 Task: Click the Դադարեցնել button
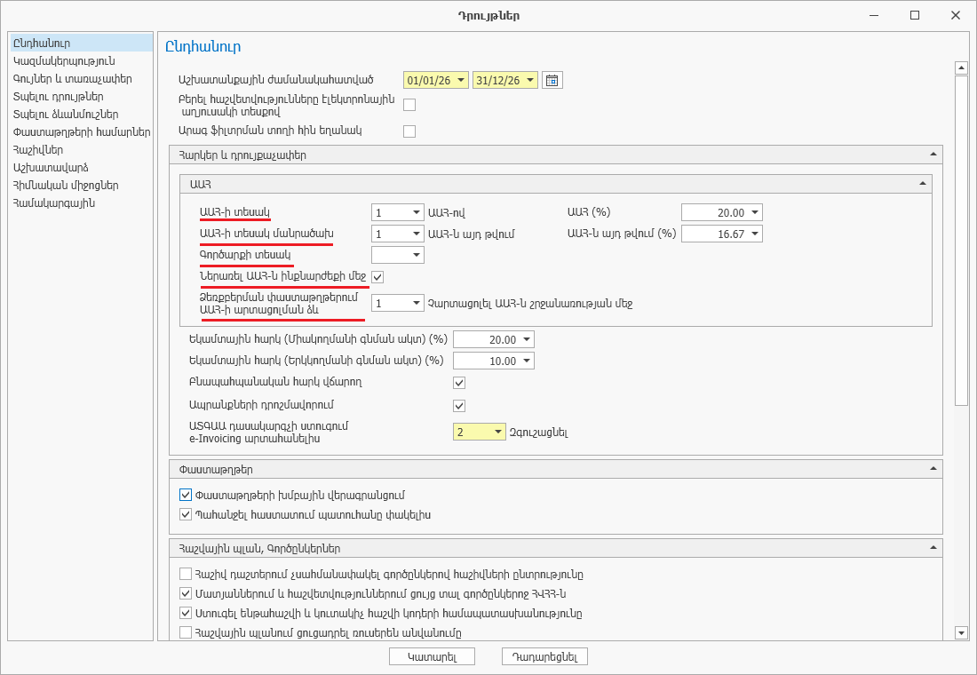coord(544,656)
